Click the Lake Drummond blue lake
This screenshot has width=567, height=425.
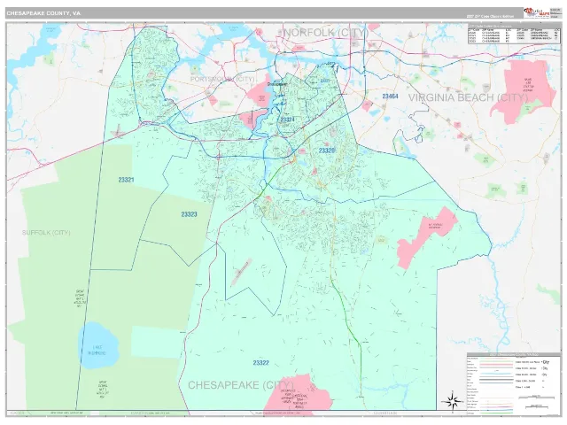point(98,345)
